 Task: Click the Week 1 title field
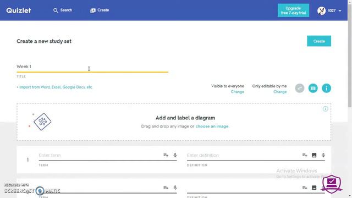tap(92, 67)
